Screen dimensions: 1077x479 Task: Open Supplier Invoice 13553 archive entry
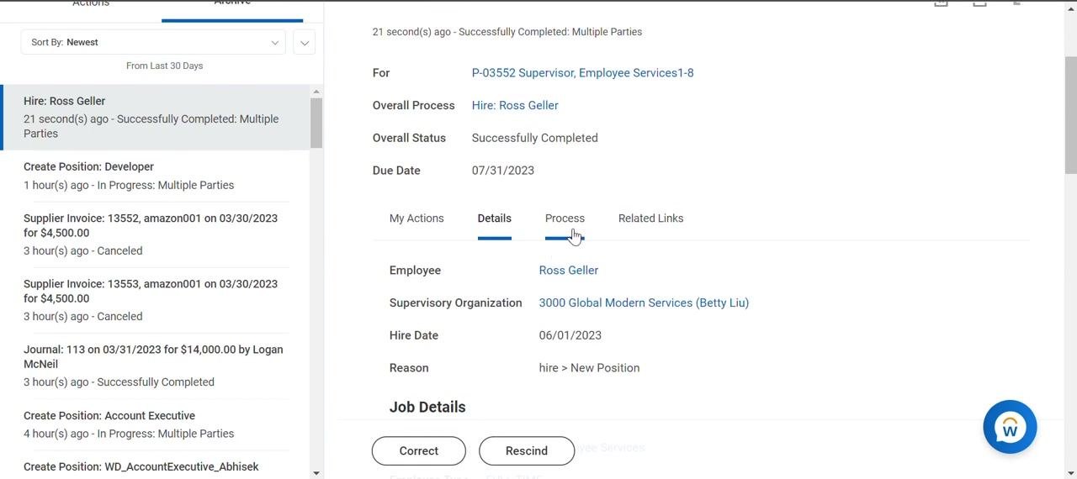[x=156, y=300]
